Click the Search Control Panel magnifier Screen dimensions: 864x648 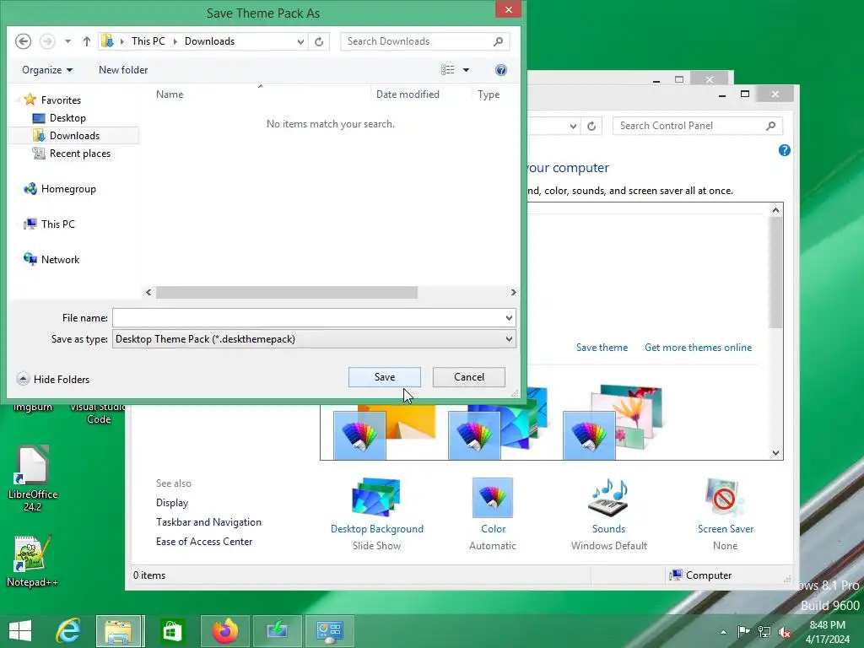click(x=771, y=126)
